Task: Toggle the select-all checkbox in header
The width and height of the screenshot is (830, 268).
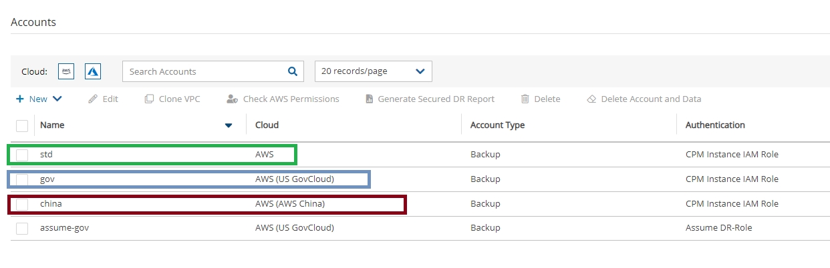Action: pyautogui.click(x=22, y=125)
